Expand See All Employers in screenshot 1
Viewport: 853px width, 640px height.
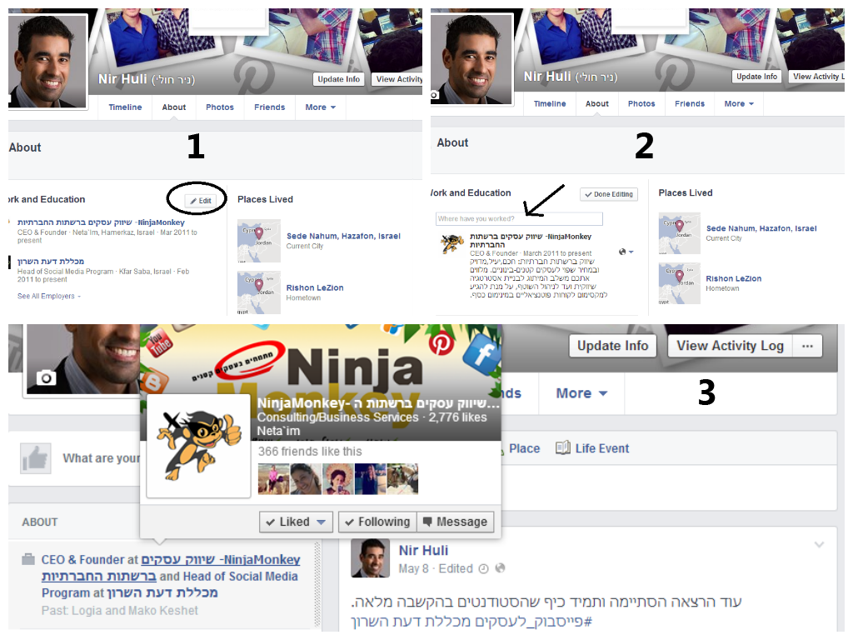point(49,296)
